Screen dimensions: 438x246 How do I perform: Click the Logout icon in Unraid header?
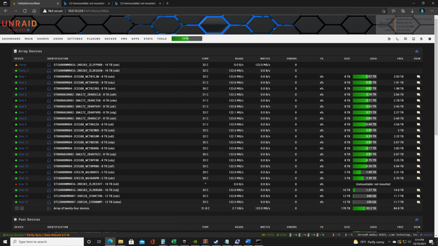tap(389, 39)
